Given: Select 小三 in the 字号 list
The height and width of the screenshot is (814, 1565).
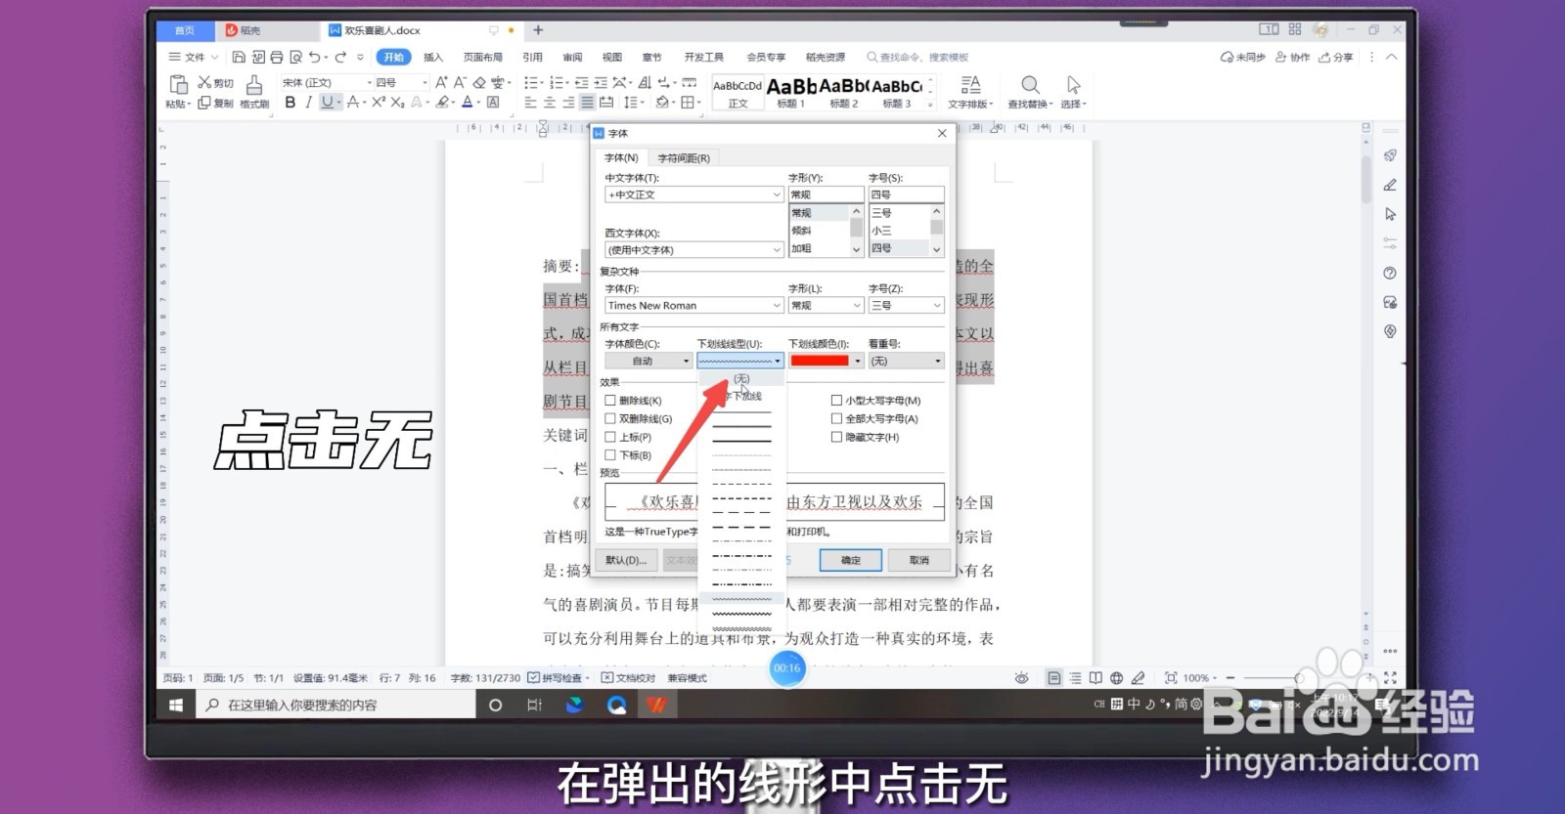Looking at the screenshot, I should [x=882, y=231].
